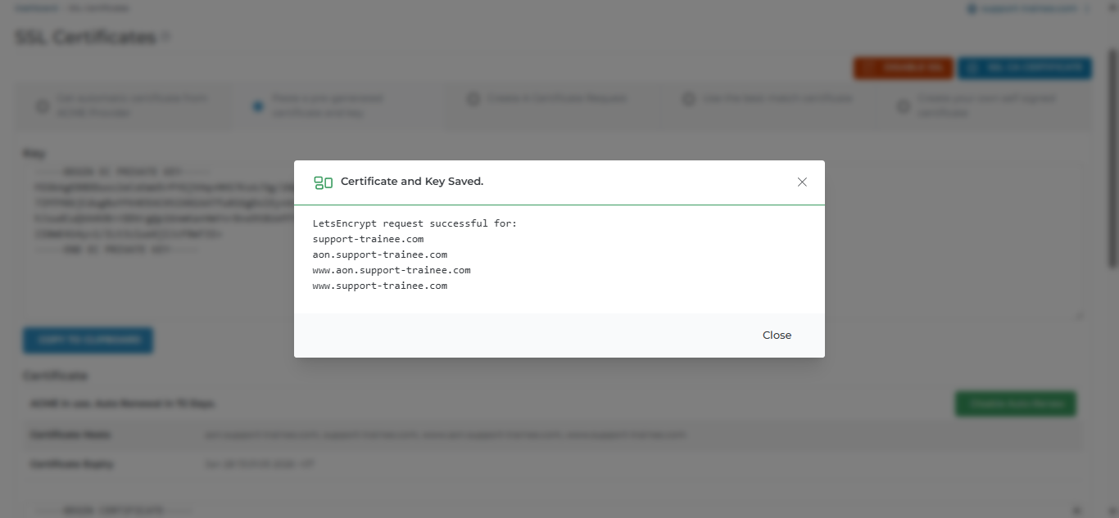Click the green Disable Auto-Renew button
1119x518 pixels.
pos(1015,403)
